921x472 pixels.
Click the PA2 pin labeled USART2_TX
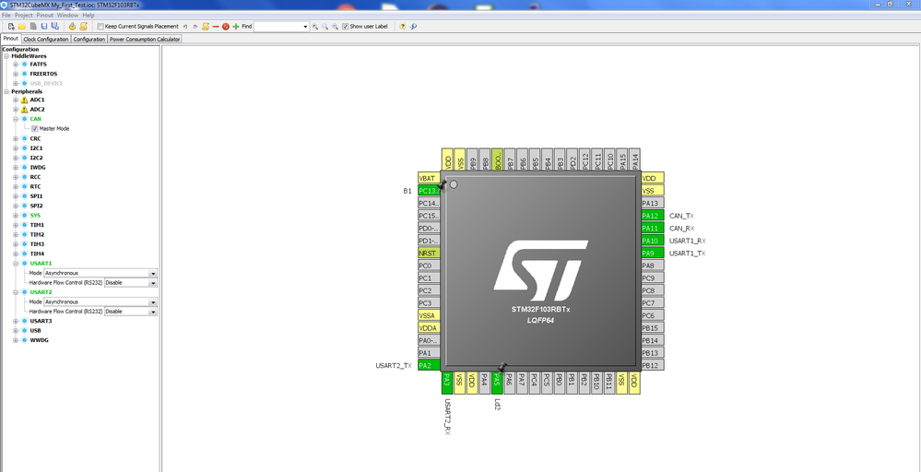click(x=429, y=365)
